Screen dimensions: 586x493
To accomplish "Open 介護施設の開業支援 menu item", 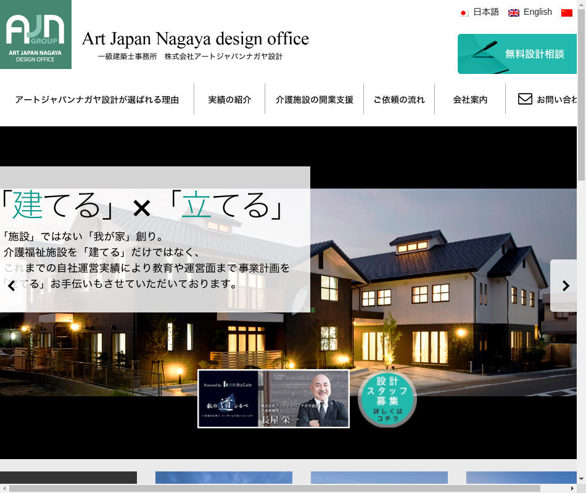I will tap(315, 99).
